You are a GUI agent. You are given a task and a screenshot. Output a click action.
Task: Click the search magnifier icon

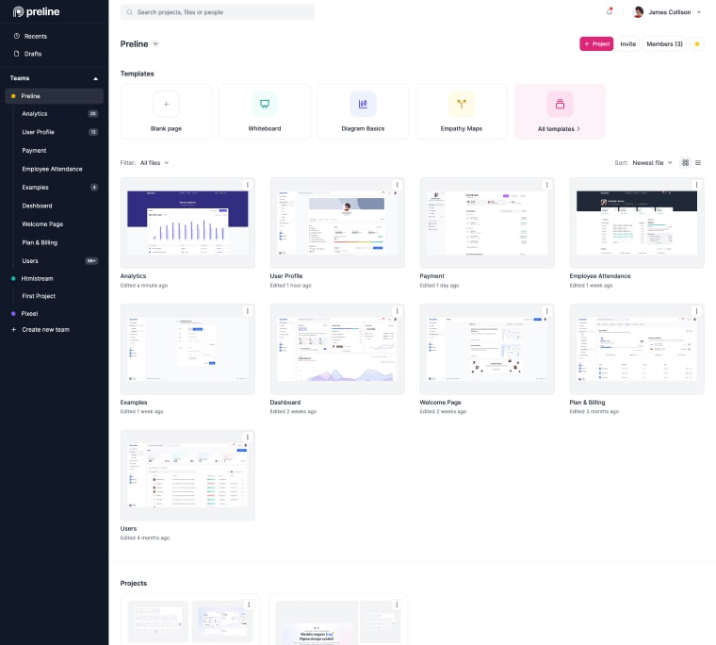(x=130, y=12)
